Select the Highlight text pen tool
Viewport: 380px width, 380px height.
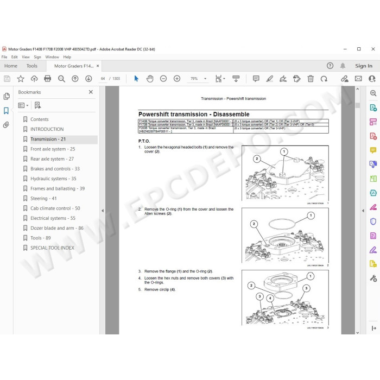(269, 79)
